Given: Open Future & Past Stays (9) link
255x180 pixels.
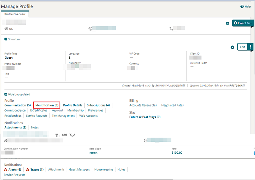Looking at the screenshot, I should coord(145,117).
